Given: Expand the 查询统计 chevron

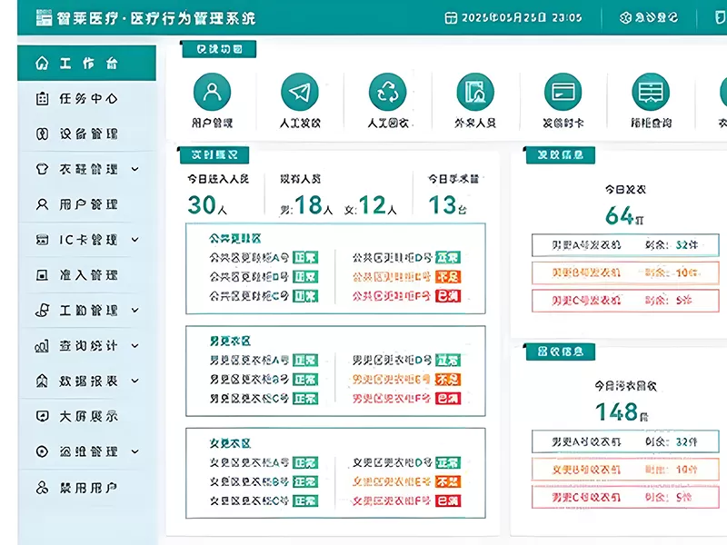Looking at the screenshot, I should coord(134,346).
